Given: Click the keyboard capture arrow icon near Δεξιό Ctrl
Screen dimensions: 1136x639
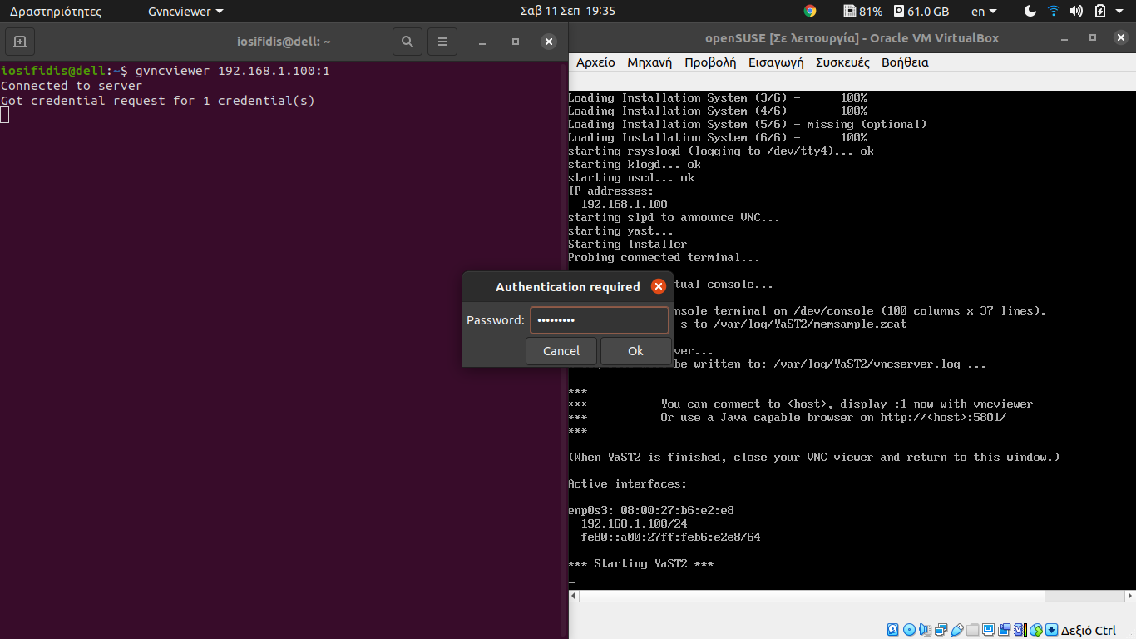Looking at the screenshot, I should coord(1051,630).
